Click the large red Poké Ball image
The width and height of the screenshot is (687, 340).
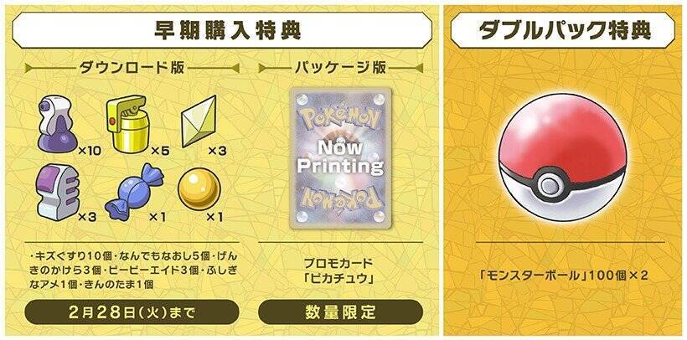pyautogui.click(x=562, y=157)
